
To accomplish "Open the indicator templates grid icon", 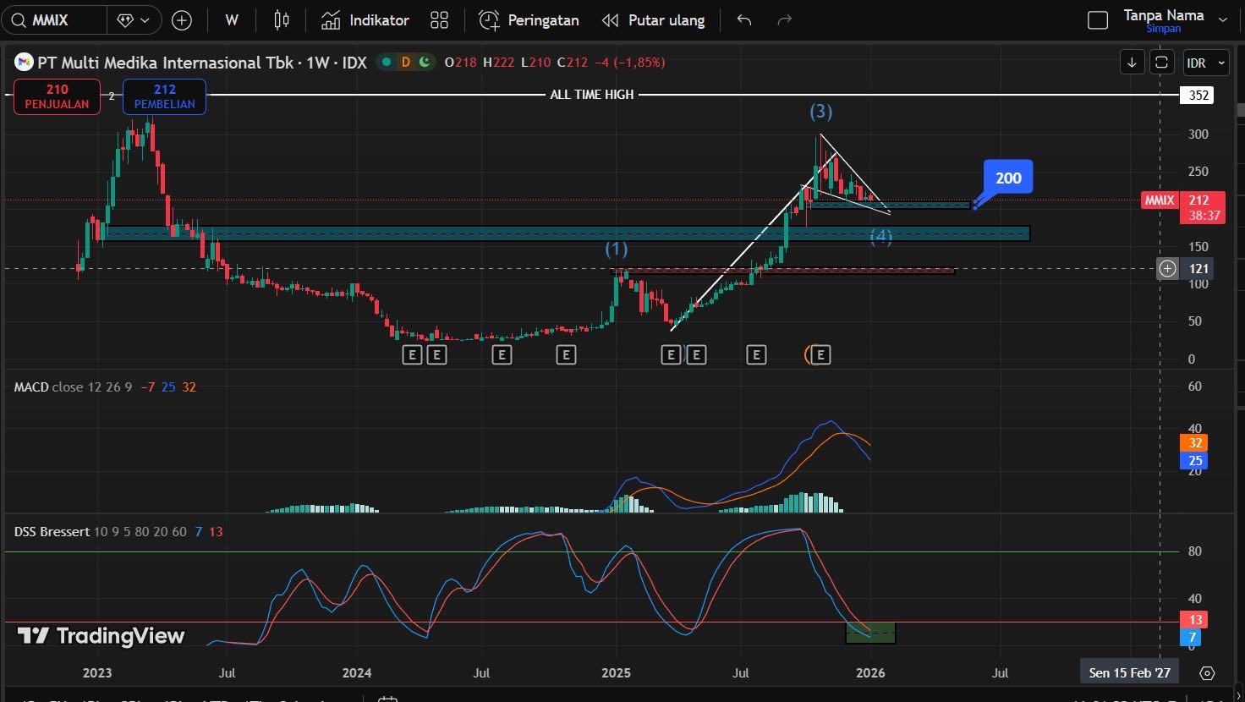I will click(x=439, y=20).
